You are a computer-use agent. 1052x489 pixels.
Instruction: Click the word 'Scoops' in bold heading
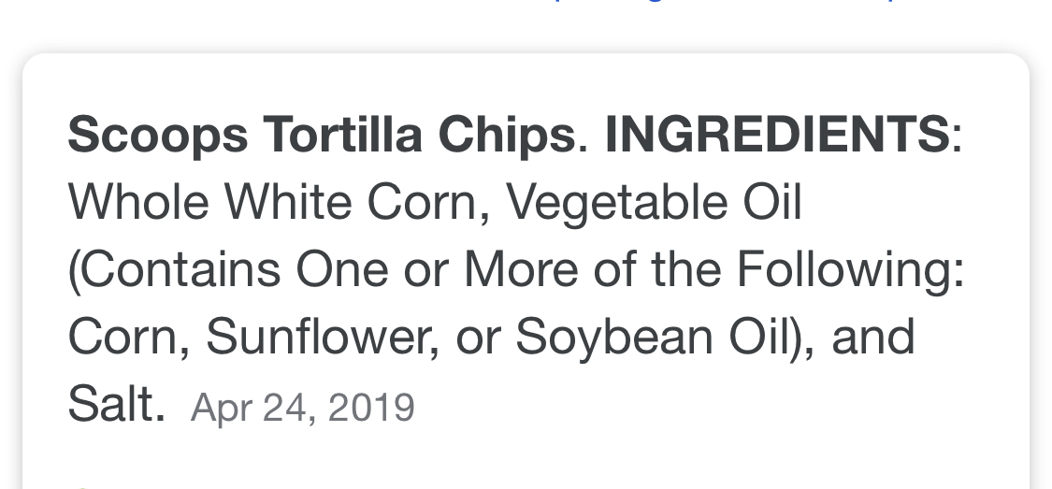[158, 135]
